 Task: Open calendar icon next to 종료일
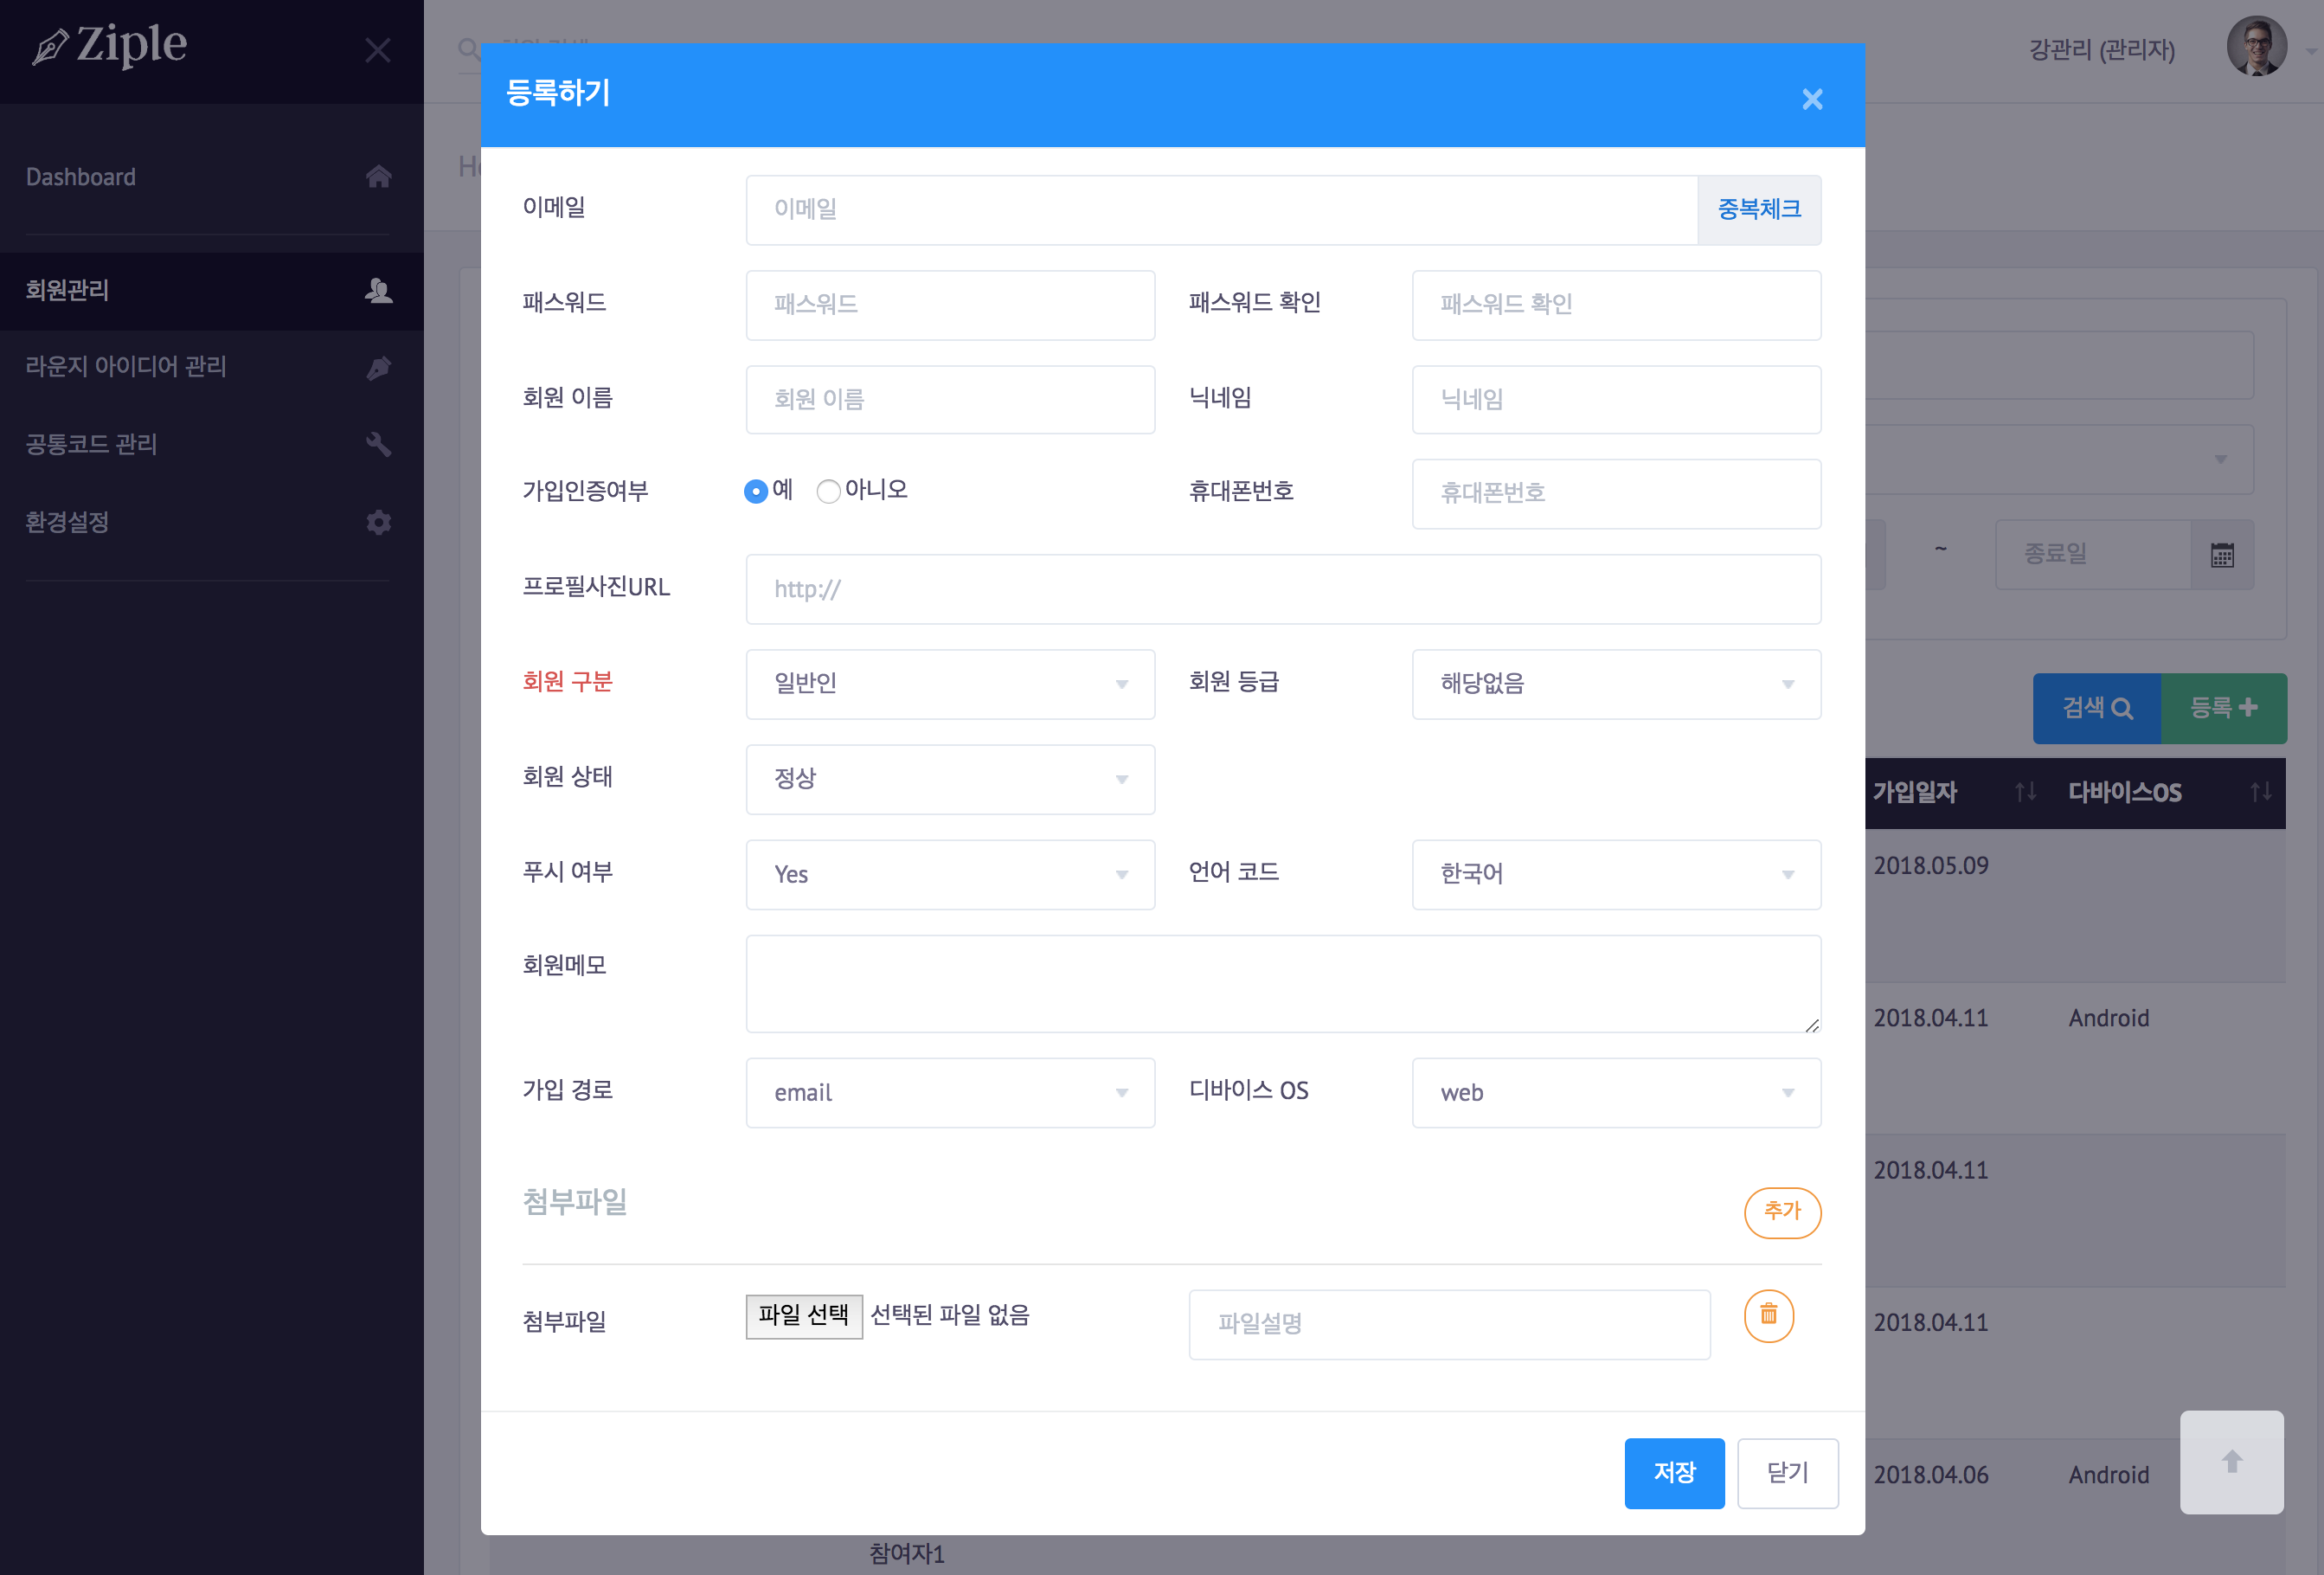(2222, 555)
